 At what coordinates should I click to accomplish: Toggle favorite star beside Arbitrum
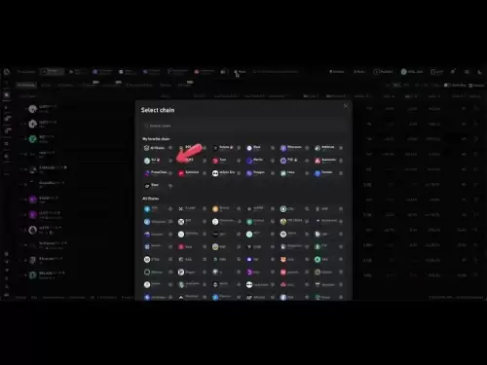tap(341, 148)
